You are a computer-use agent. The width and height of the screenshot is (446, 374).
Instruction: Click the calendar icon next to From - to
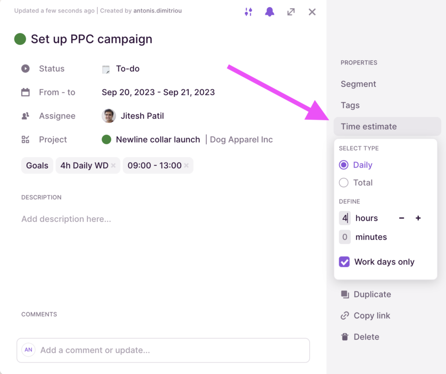tap(25, 92)
